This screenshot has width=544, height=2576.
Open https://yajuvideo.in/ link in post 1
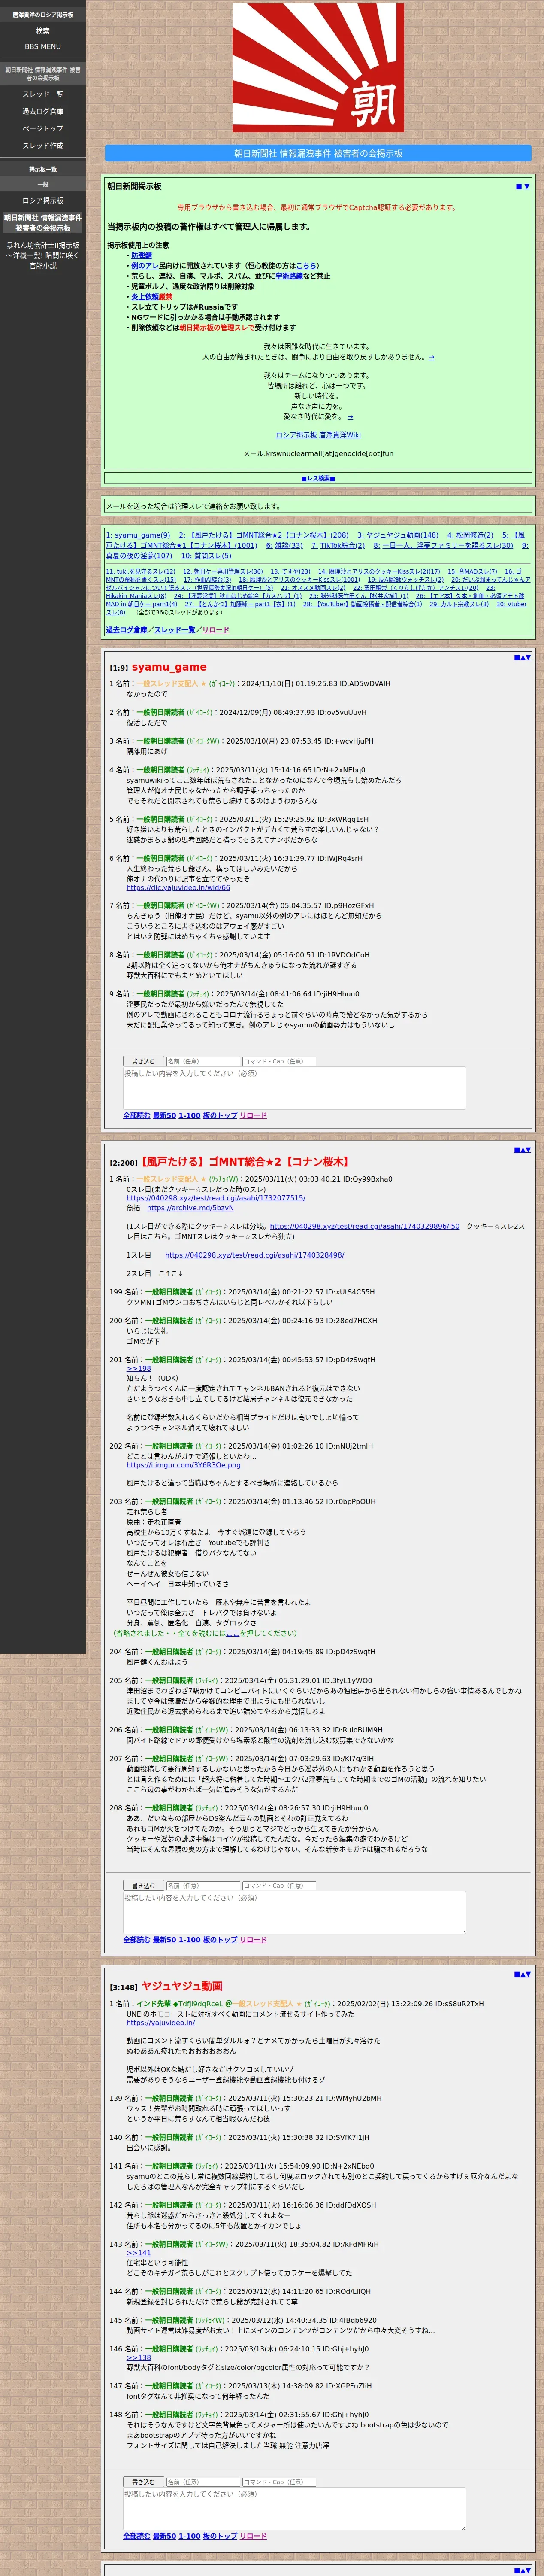pos(160,2023)
